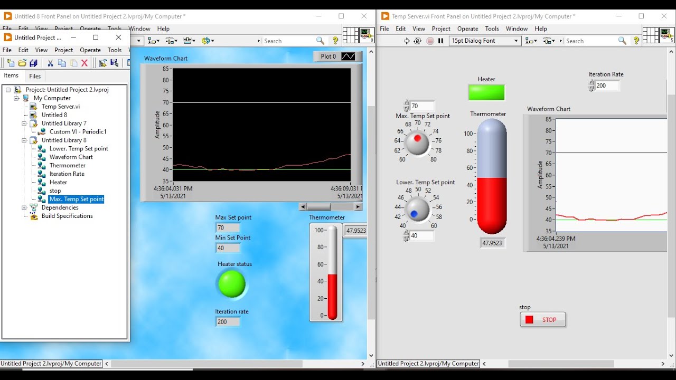
Task: Click Cut scissors icon in Project Explorer
Action: pyautogui.click(x=50, y=63)
